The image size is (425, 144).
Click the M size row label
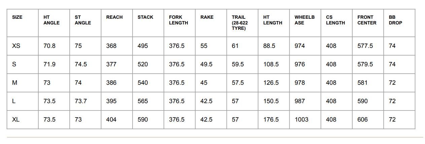point(14,83)
